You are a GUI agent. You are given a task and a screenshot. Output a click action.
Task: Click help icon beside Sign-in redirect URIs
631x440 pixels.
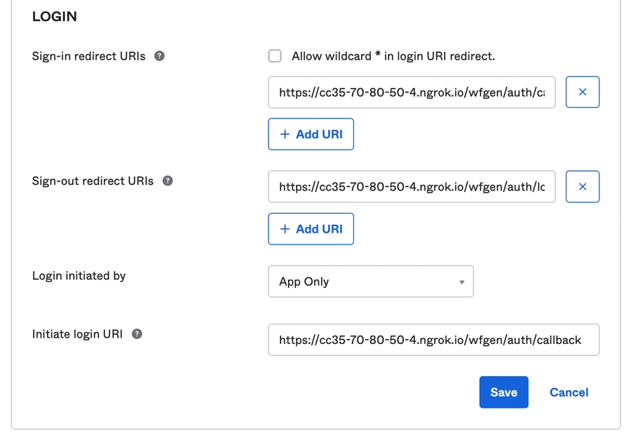[160, 56]
